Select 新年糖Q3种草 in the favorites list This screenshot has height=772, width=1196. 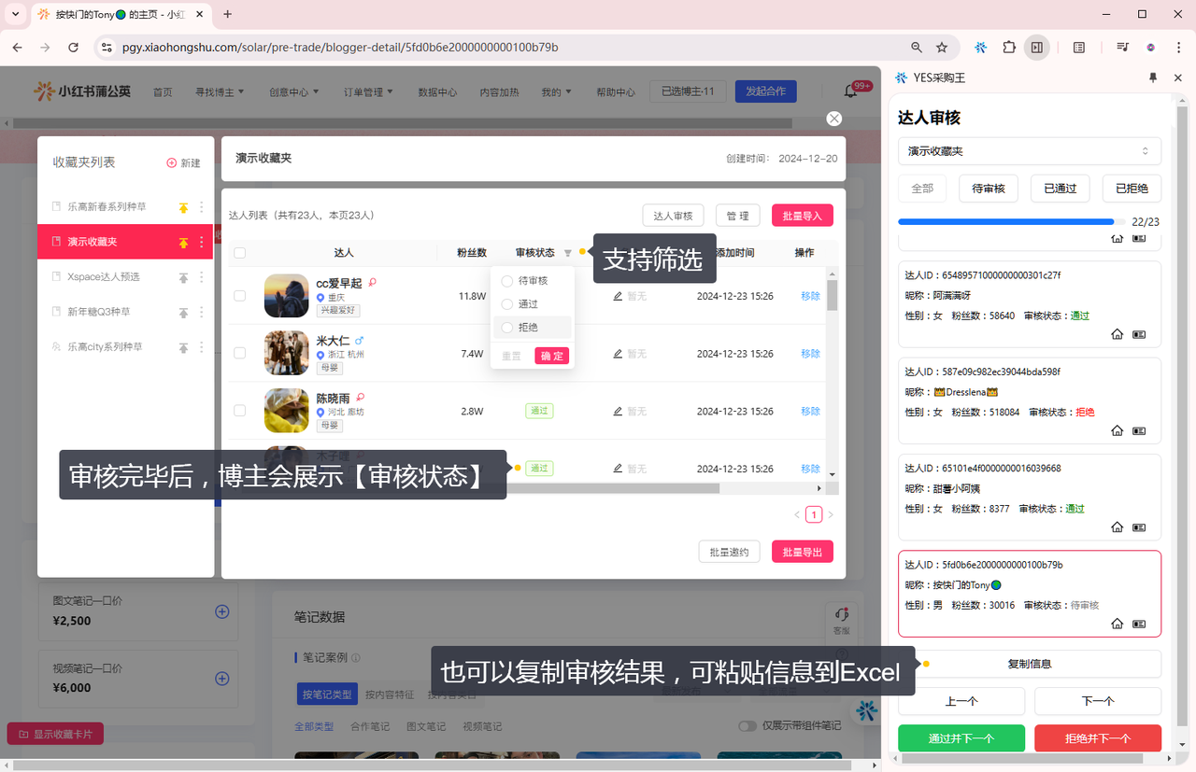click(99, 312)
